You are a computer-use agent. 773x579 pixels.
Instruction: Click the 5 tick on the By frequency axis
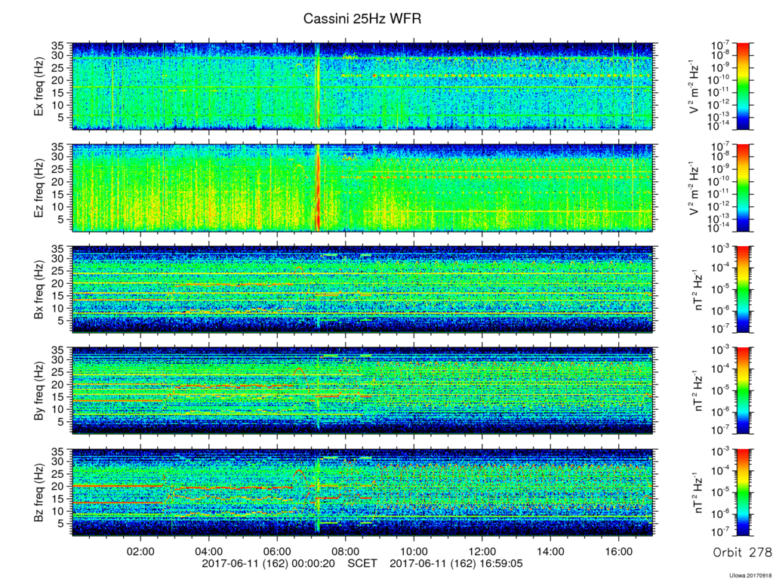pos(62,422)
